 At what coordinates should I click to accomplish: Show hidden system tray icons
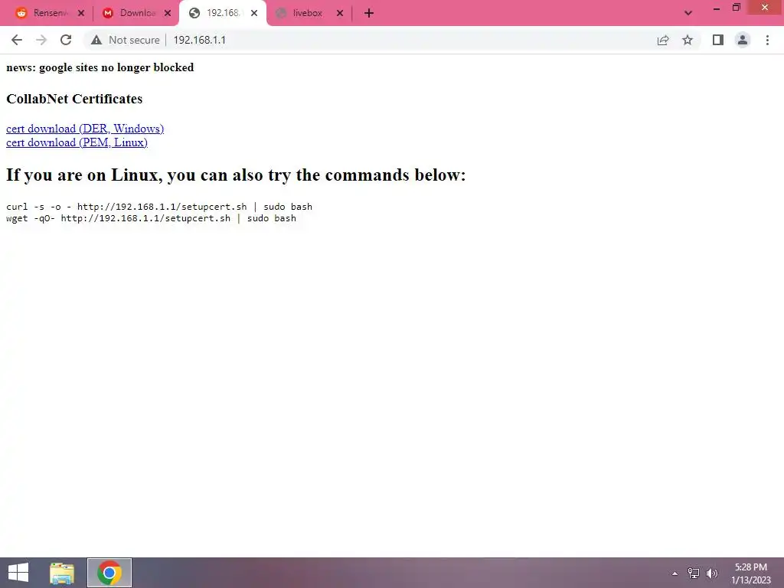pos(675,573)
